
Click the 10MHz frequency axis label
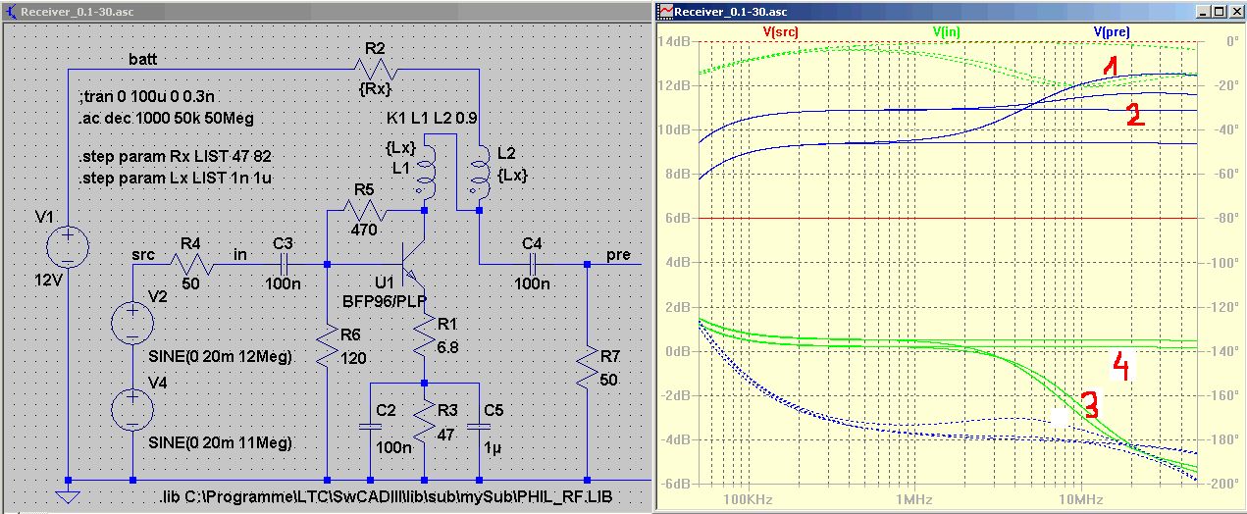coord(1081,498)
